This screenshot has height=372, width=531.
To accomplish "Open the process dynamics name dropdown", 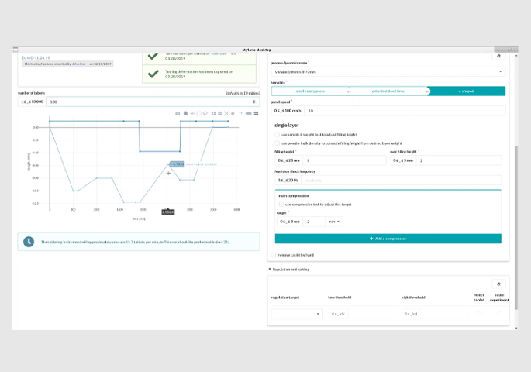I will [388, 72].
